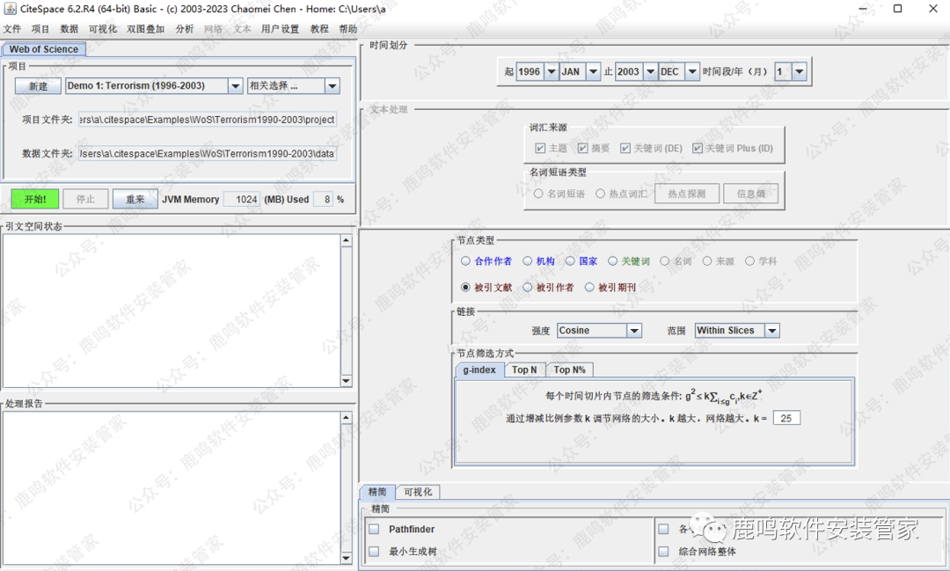Open the 可视化 menu
Viewport: 950px width, 571px height.
tap(102, 29)
